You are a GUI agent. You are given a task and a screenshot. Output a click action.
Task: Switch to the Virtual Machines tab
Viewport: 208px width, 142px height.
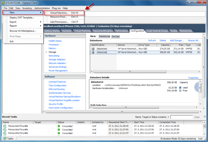coord(82,31)
